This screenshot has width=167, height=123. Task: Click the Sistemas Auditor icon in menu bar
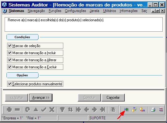5,11
